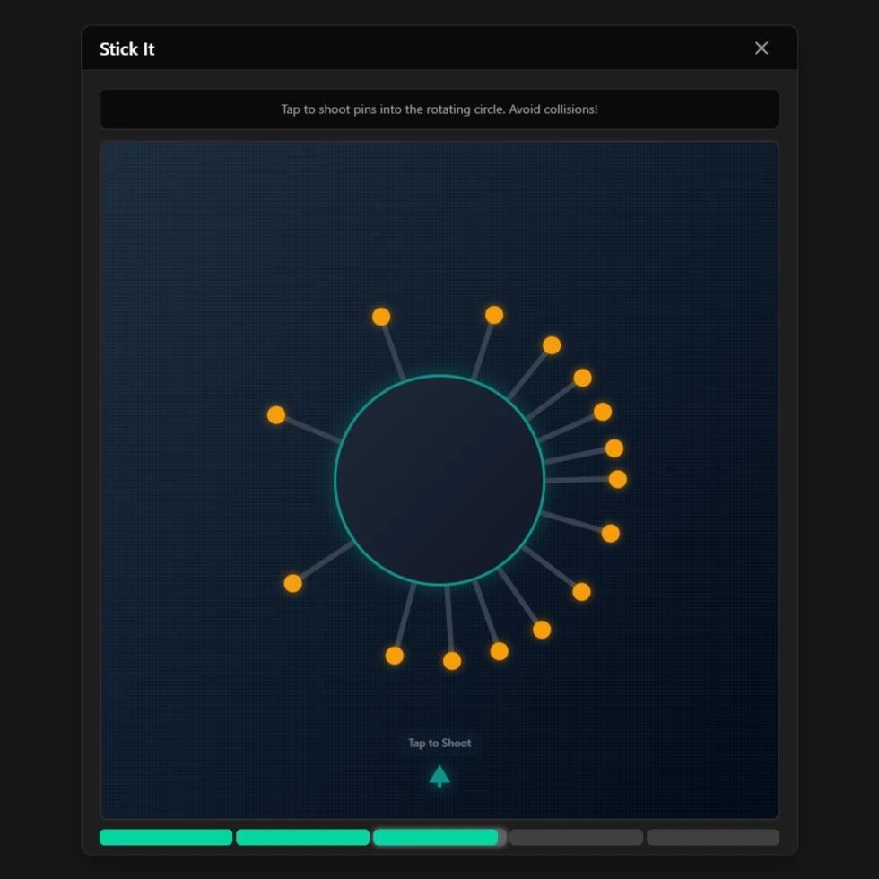The image size is (879, 879).
Task: Close the Stick It window
Action: 762,48
